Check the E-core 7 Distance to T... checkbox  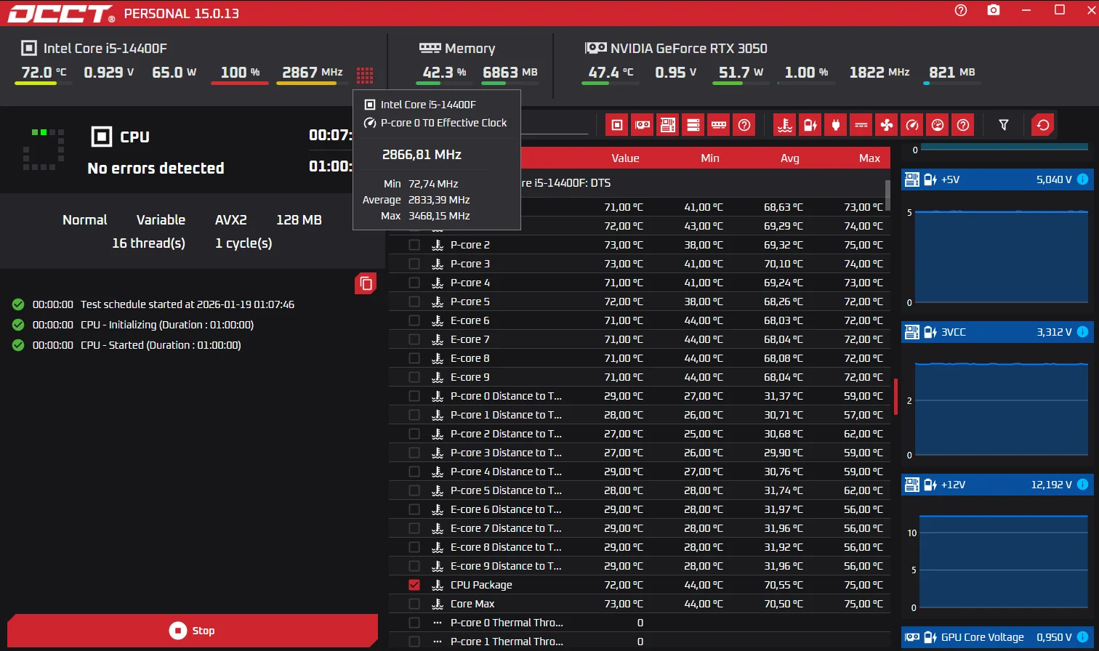click(x=414, y=528)
